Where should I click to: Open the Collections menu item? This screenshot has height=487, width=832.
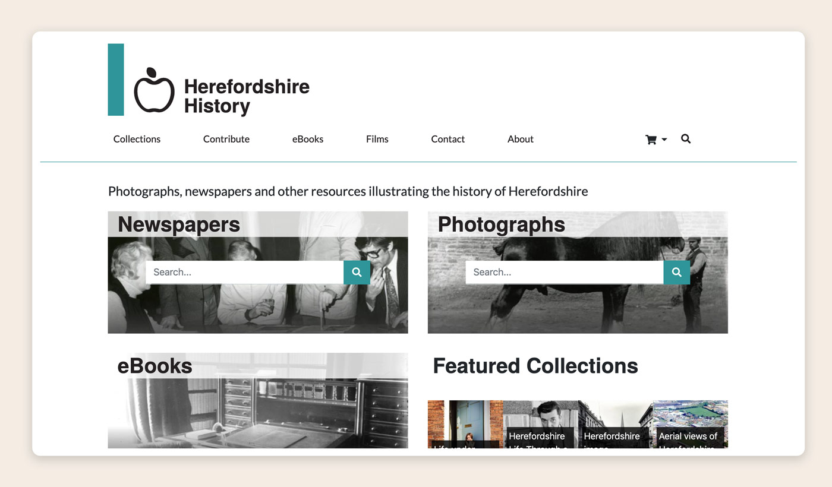click(137, 139)
